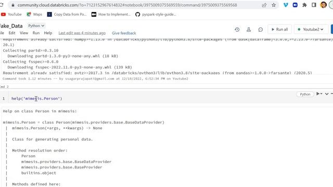
Task: Click the site lock icon in address bar
Action: pos(13,5)
